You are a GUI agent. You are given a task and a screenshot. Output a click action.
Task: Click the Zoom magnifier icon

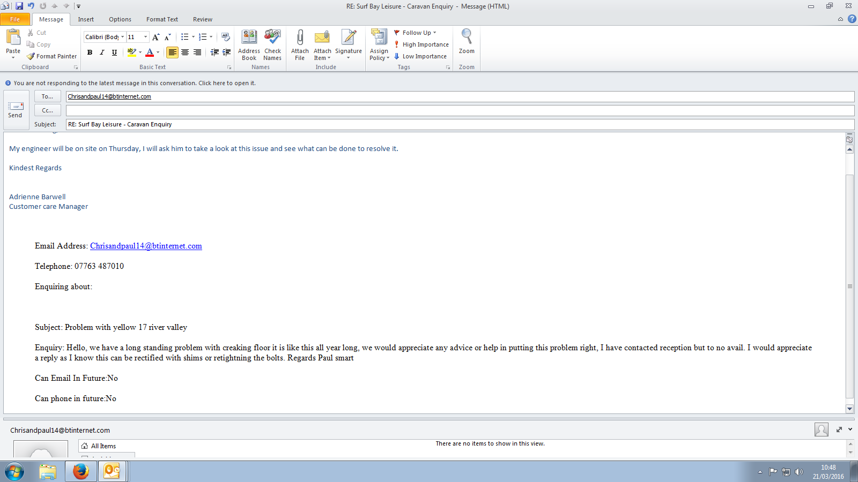pyautogui.click(x=467, y=37)
